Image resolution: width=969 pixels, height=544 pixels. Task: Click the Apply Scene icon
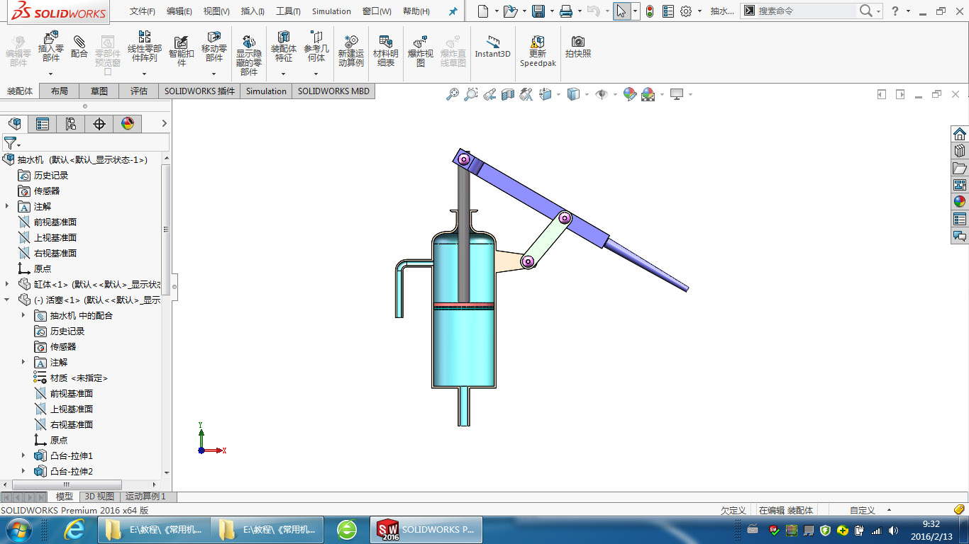tap(648, 94)
